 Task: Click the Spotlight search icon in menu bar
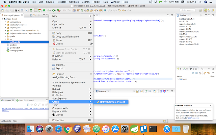(200, 2)
